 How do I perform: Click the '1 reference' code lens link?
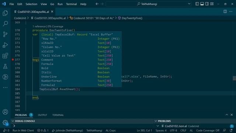point(39,26)
